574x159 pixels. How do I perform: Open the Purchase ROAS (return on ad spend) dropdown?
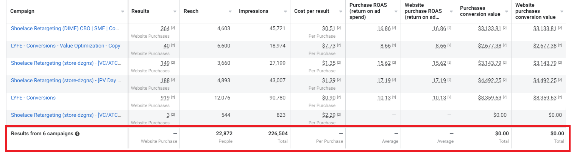click(x=396, y=12)
